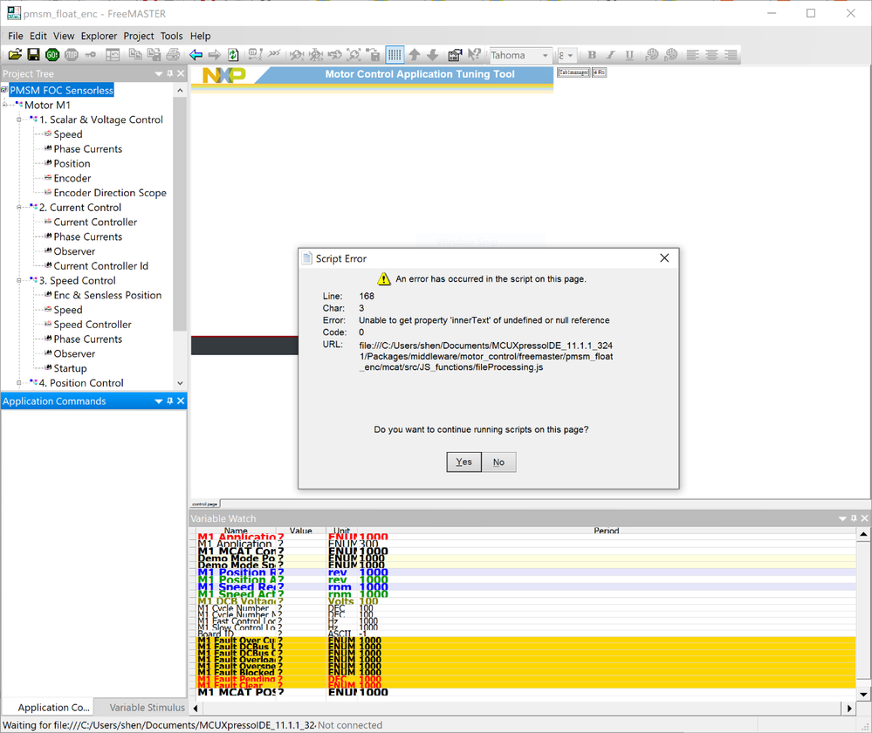Start communication with the green GO button
Screen dimensions: 872x733
(52, 54)
